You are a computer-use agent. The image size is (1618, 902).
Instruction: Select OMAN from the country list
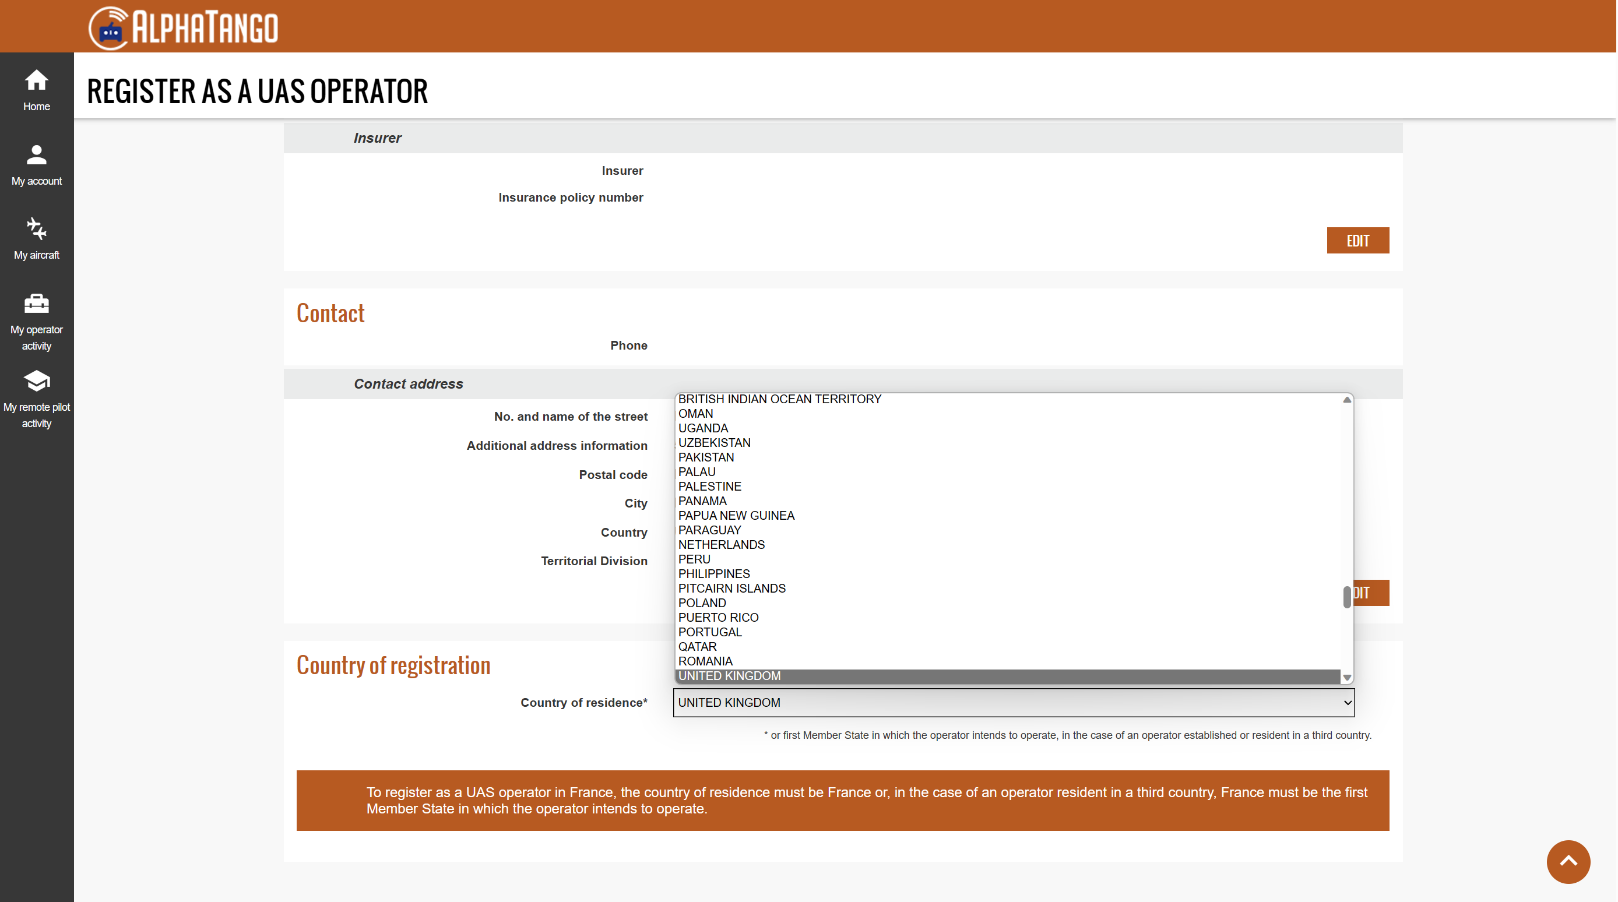[x=1008, y=414]
